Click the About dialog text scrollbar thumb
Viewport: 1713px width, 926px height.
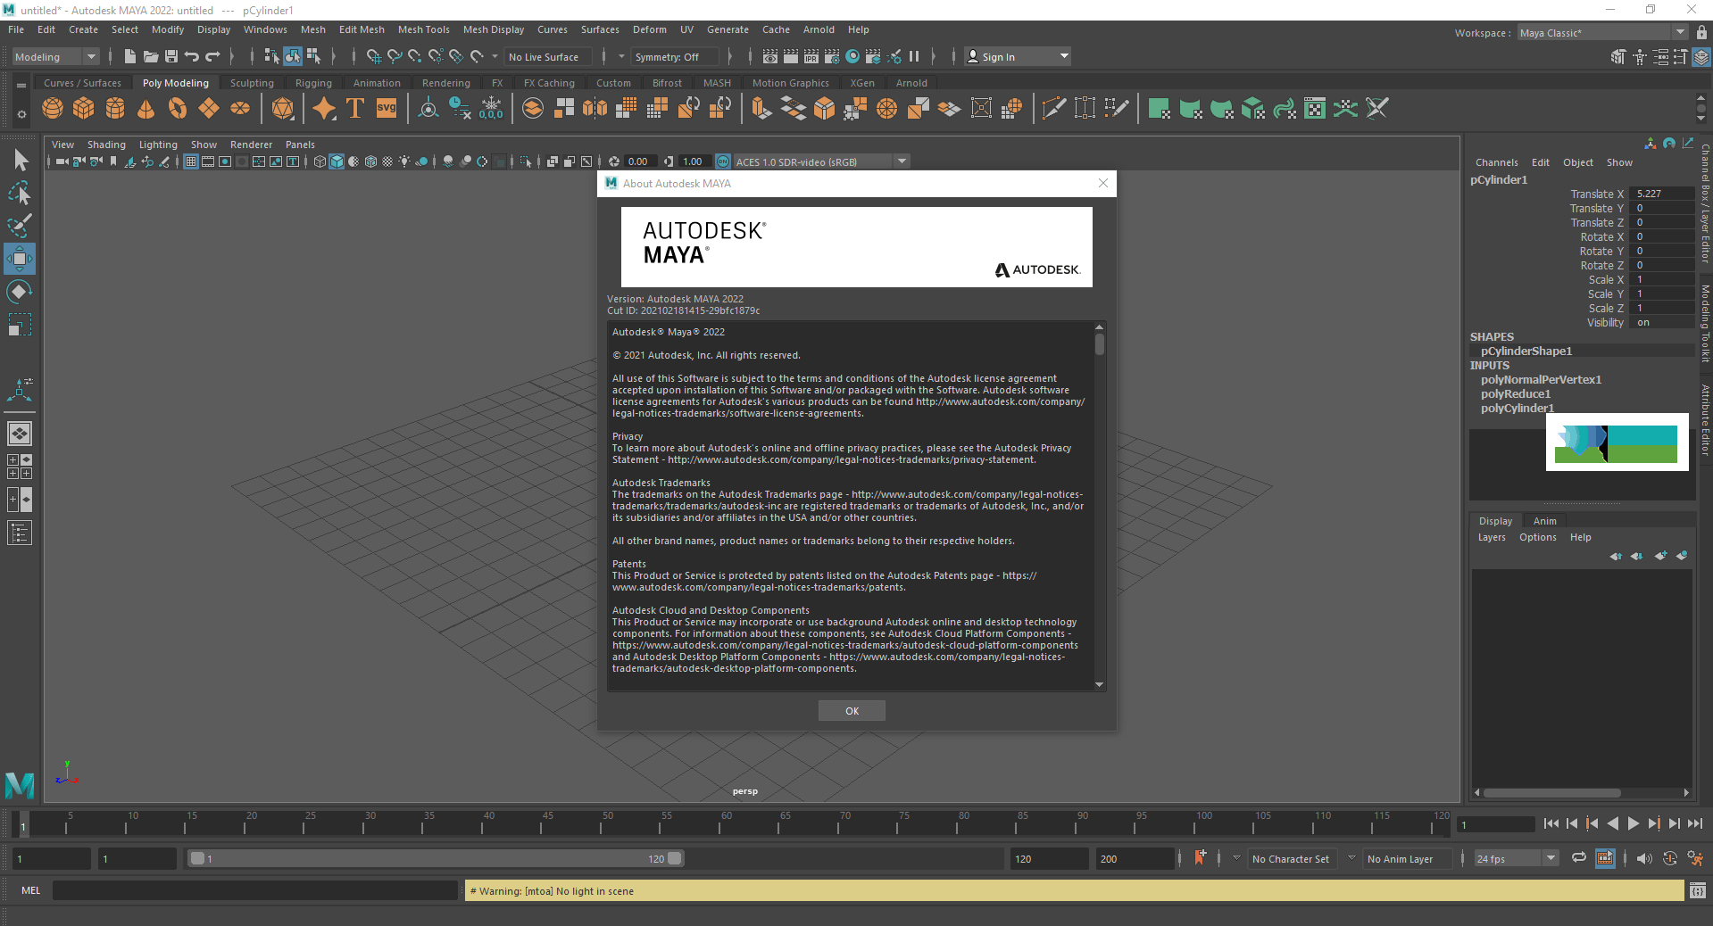point(1100,344)
